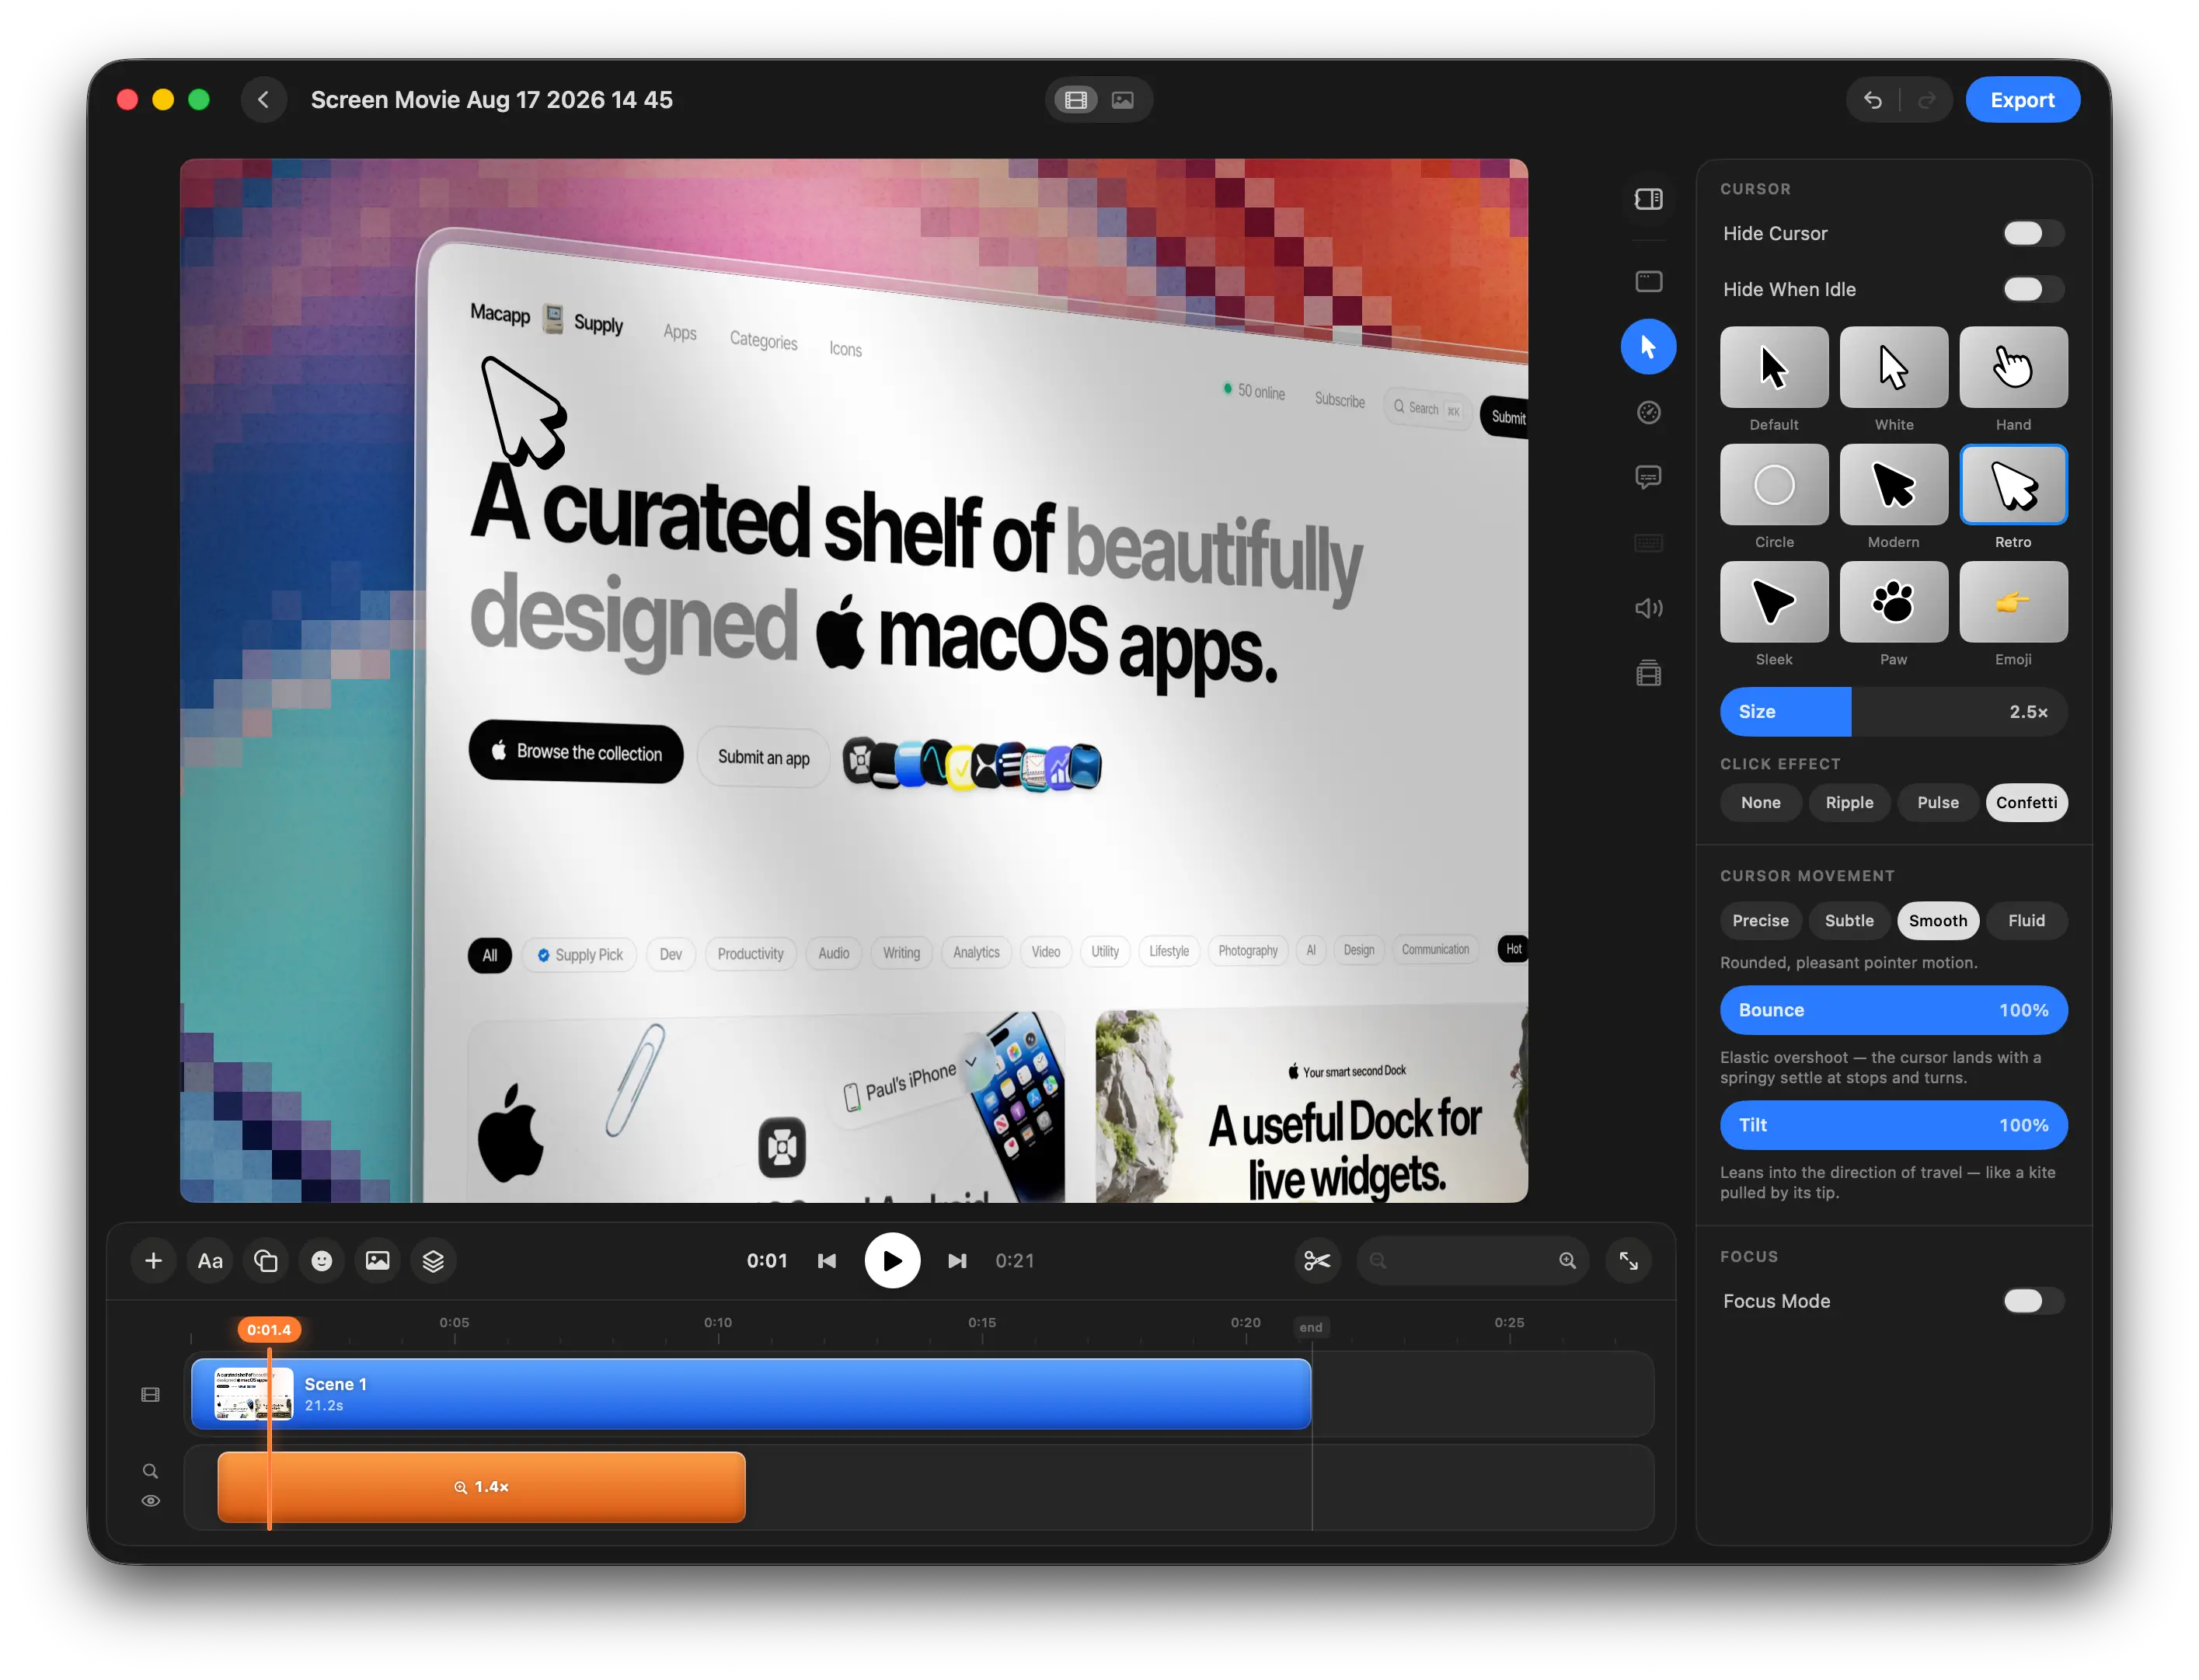Click the duplicate shapes icon in timeline toolbar
Screen dimensions: 2199x1680
[x=266, y=1261]
